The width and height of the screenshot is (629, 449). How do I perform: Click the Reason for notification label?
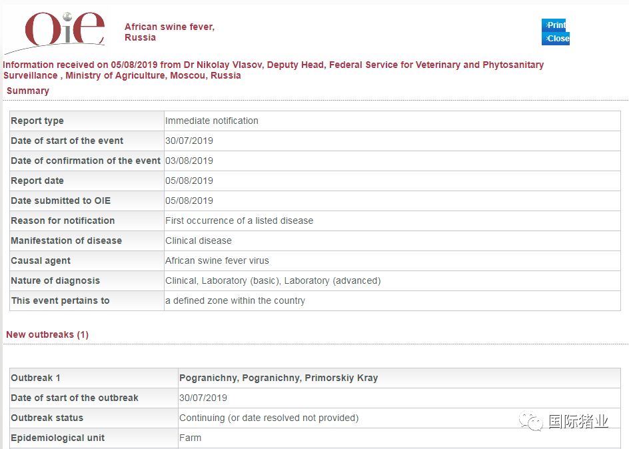pos(63,221)
